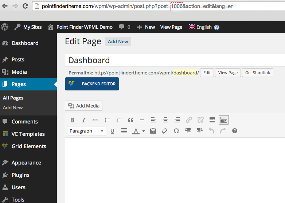Click the clear formatting eraser icon

(165, 131)
